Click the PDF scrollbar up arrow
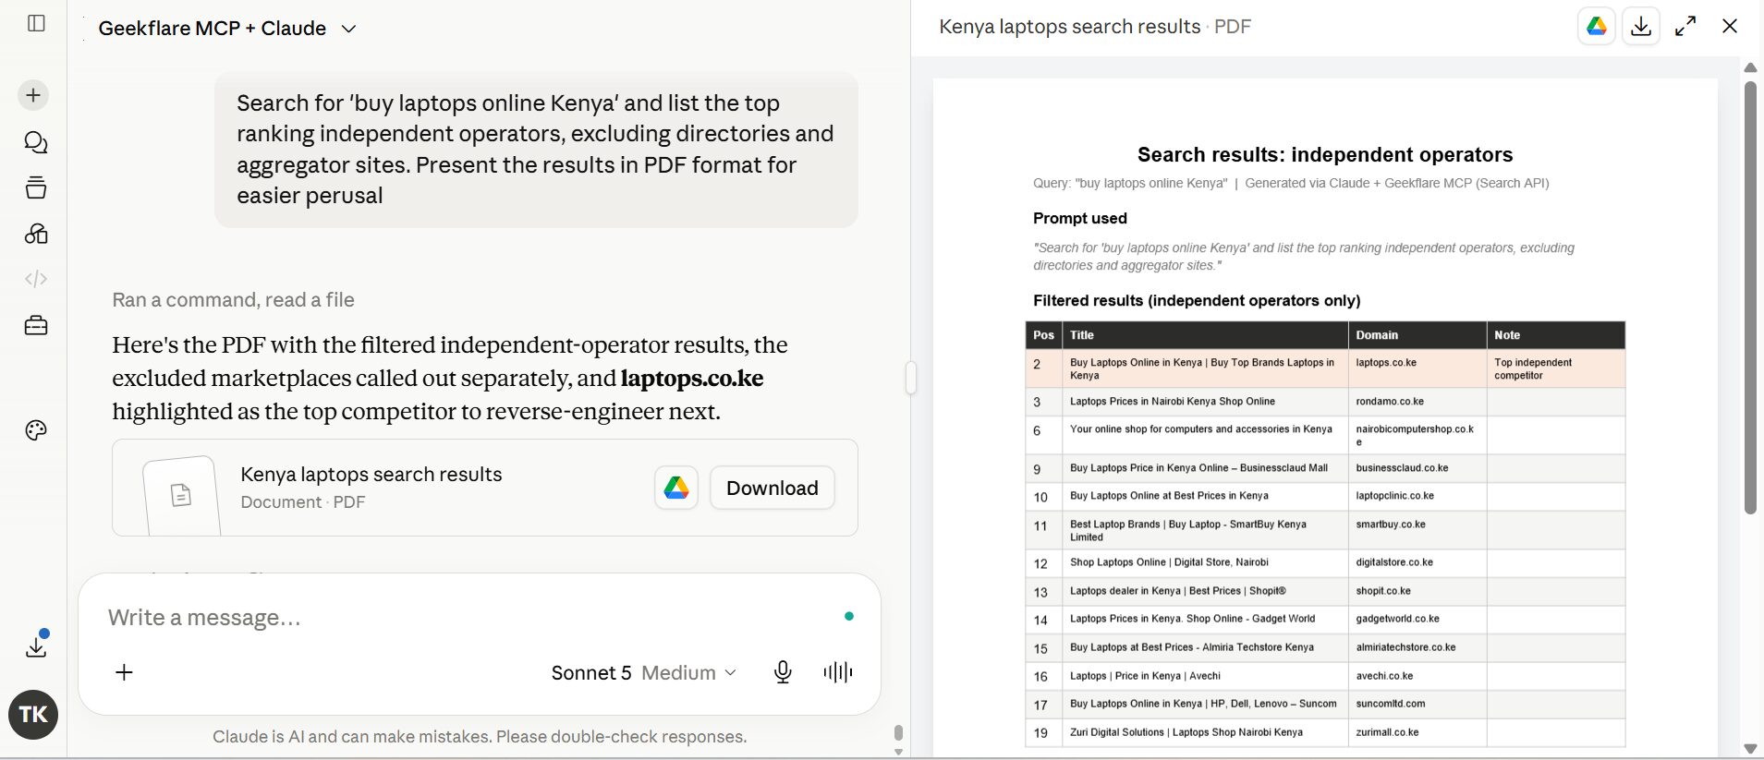 1750,67
